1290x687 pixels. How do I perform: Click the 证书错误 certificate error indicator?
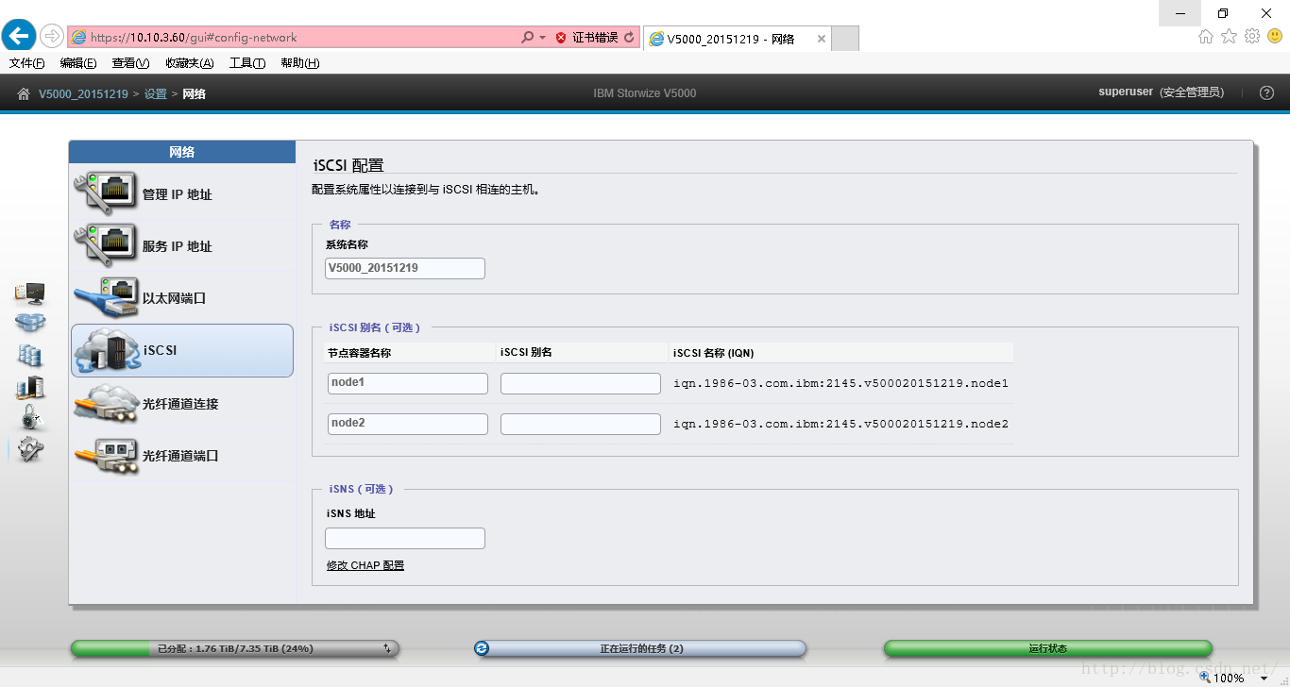click(586, 38)
